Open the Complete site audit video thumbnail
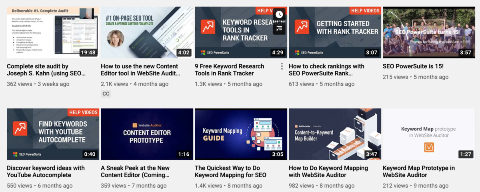Viewport: 480px width, 192px height. click(53, 33)
